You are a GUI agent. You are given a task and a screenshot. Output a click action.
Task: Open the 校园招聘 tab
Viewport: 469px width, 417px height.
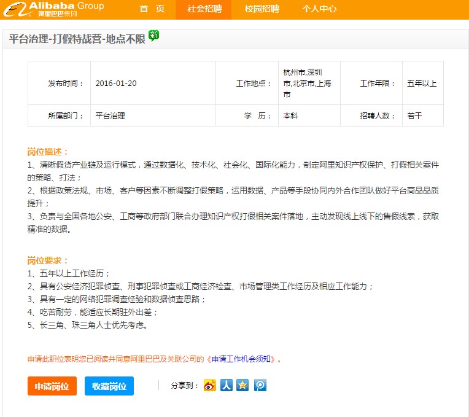tap(262, 9)
